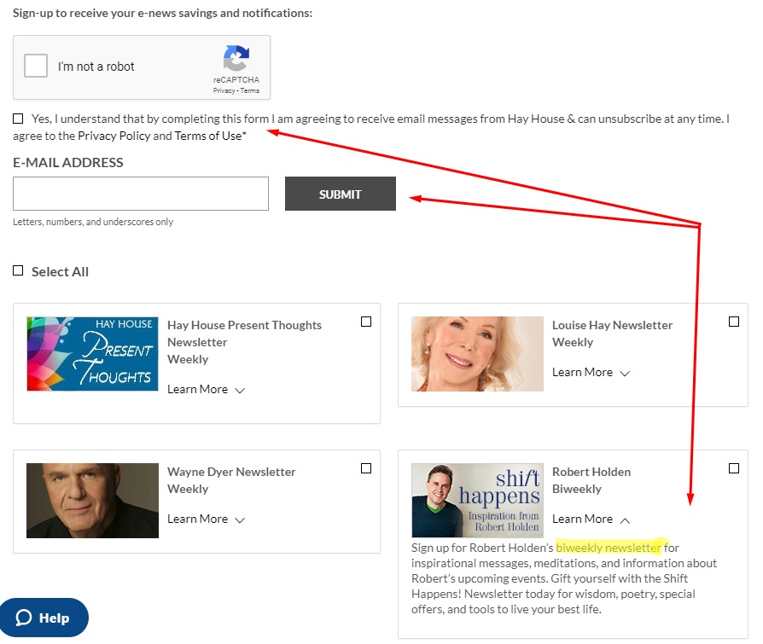Expand Learn More under Louise Hay Newsletter
Image resolution: width=763 pixels, height=644 pixels.
[591, 373]
